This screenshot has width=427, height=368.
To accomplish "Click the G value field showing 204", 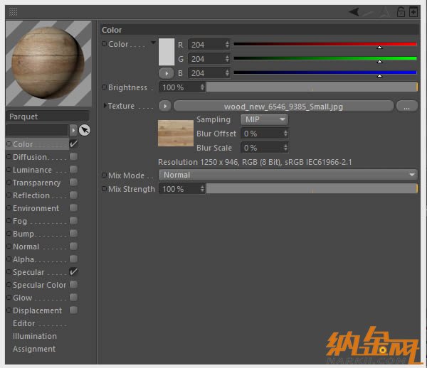I will 209,59.
